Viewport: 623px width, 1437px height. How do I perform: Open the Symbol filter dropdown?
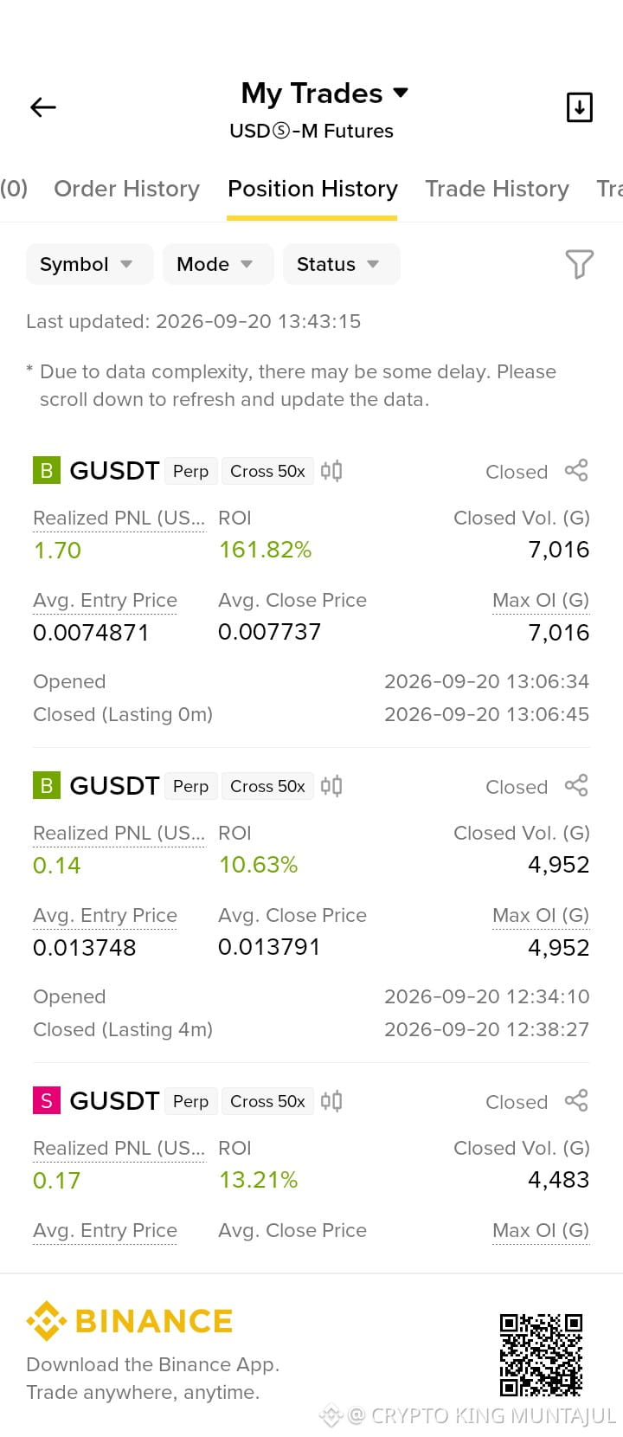click(x=89, y=264)
